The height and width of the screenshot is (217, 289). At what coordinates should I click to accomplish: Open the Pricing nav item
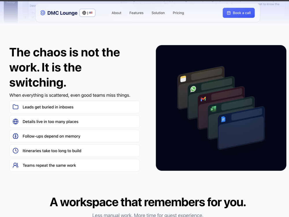tap(178, 13)
